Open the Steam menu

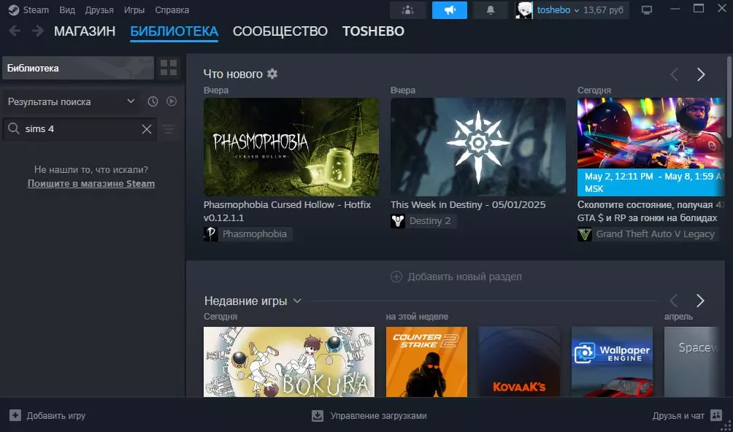point(36,9)
